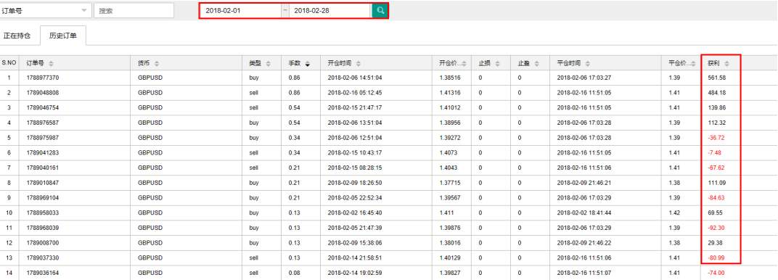The image size is (778, 280).
Task: Click the profit value 69.55
Action: (716, 213)
